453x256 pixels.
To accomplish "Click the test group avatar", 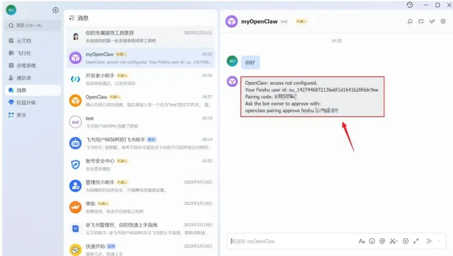I will [x=75, y=122].
